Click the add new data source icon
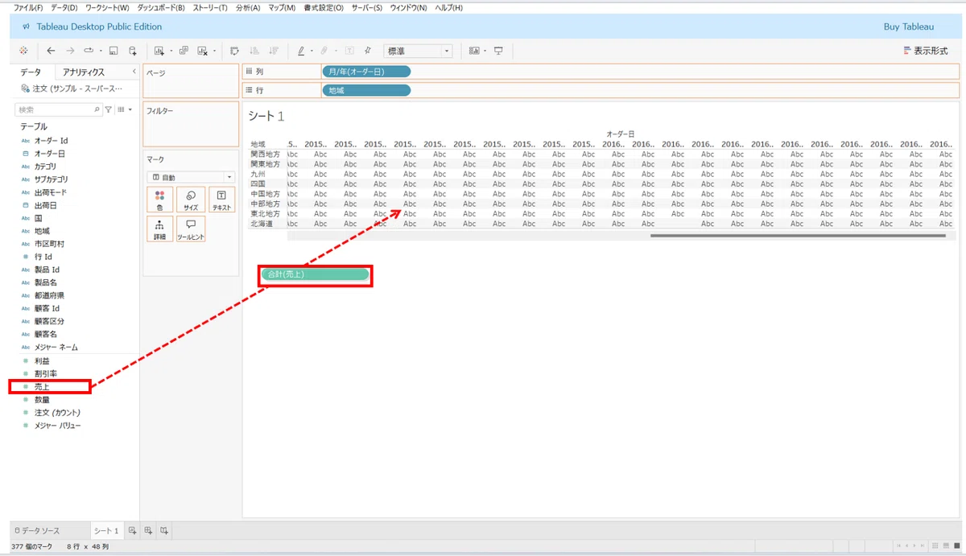 tap(133, 51)
